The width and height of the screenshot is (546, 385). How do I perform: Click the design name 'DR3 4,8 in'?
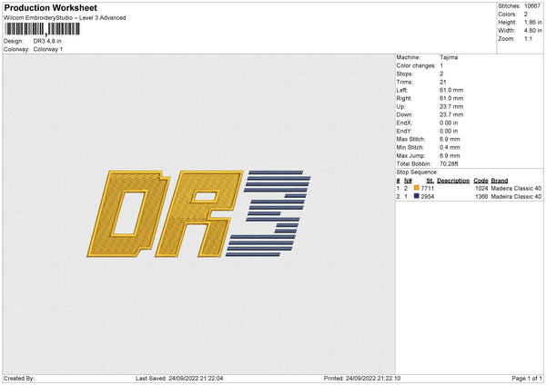[47, 41]
